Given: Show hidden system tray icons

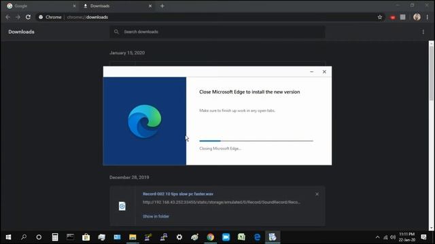Looking at the screenshot, I should (378, 237).
